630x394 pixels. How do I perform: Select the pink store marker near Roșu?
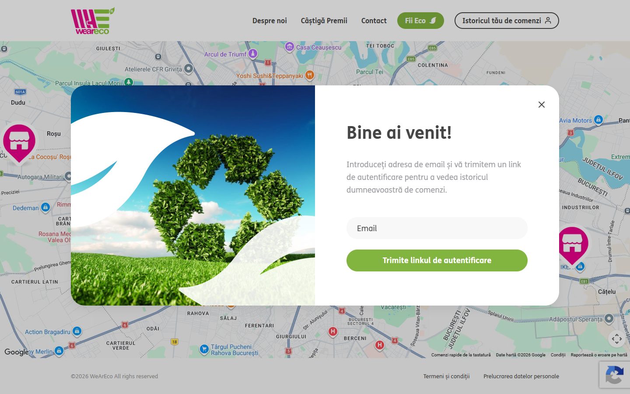tap(19, 142)
